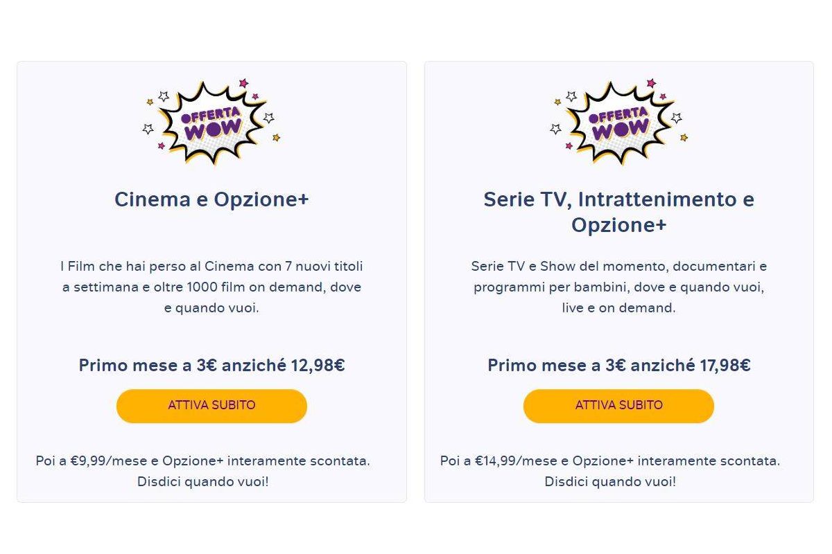Click Disdici quando vuoi under Serie TV offer
Viewport: 832px width, 554px height.
pyautogui.click(x=610, y=481)
